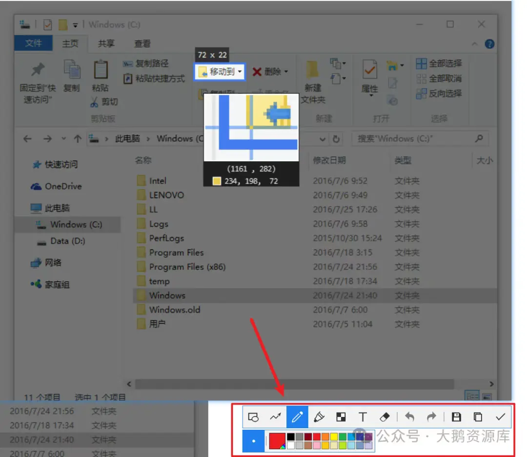
Task: Confirm screenshot with the checkmark
Action: 500,417
